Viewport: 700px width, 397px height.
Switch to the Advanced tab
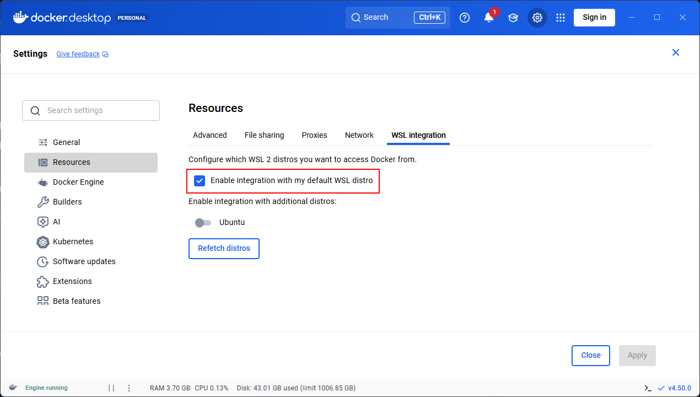pos(210,135)
